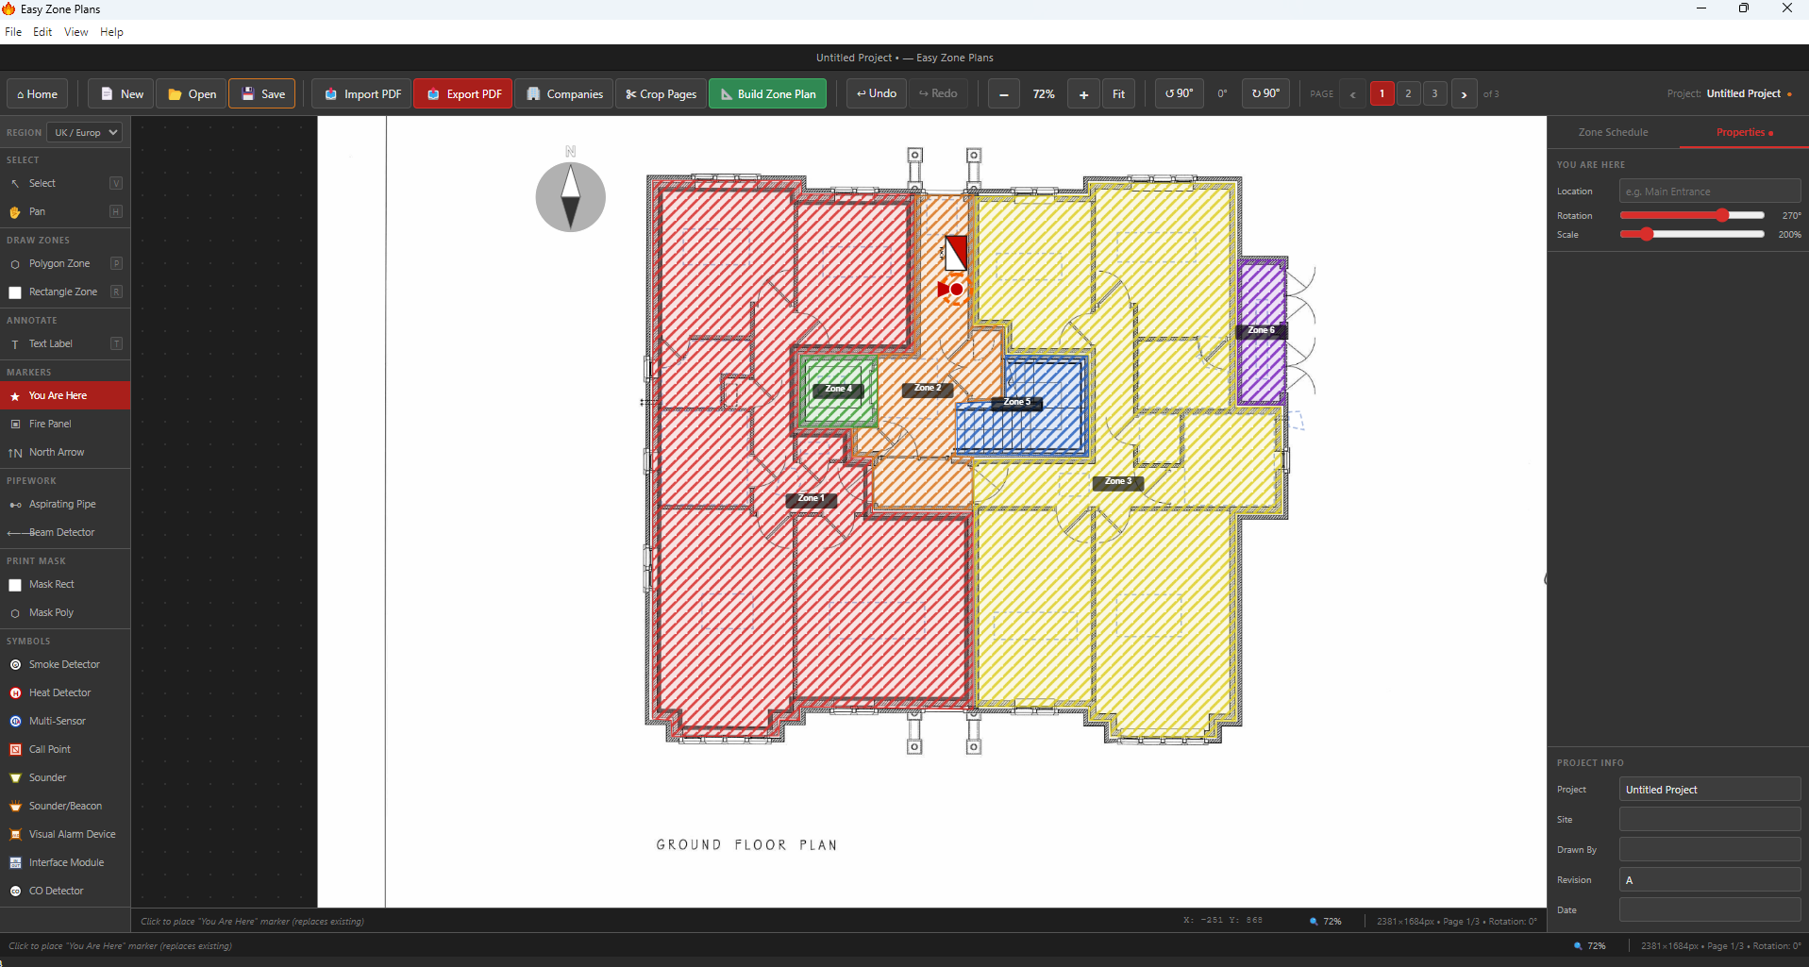Click the Site input field
Viewport: 1809px width, 967px height.
[1710, 819]
